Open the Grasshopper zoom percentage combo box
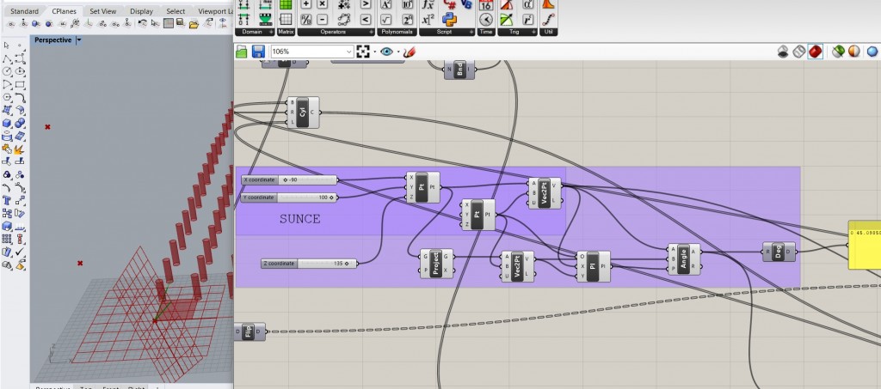Image resolution: width=881 pixels, height=389 pixels. pos(311,52)
